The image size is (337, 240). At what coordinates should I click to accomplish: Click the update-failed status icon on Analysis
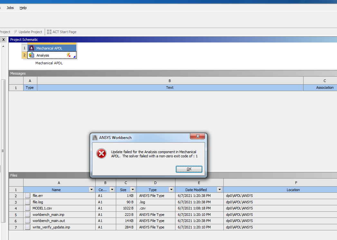[69, 55]
